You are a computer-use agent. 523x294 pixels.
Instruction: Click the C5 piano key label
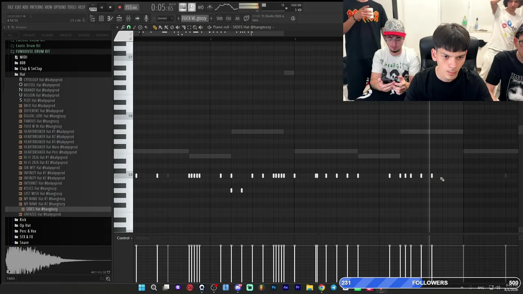(130, 175)
